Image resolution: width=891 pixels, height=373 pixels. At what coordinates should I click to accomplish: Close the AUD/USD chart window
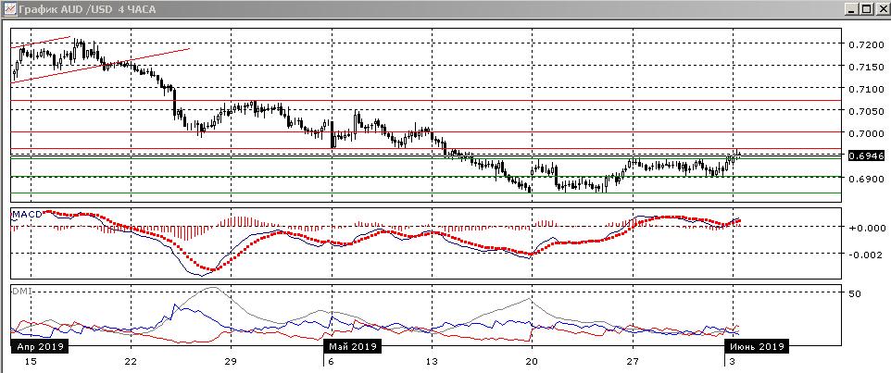point(881,8)
